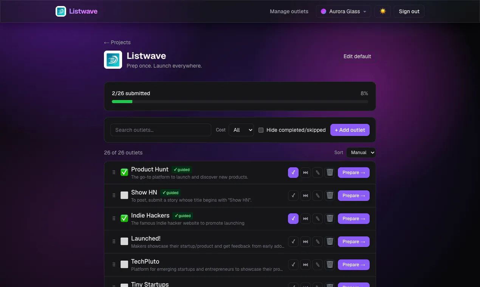Image resolution: width=480 pixels, height=287 pixels.
Task: Grab the drag handle for Product Hunt
Action: (x=114, y=173)
